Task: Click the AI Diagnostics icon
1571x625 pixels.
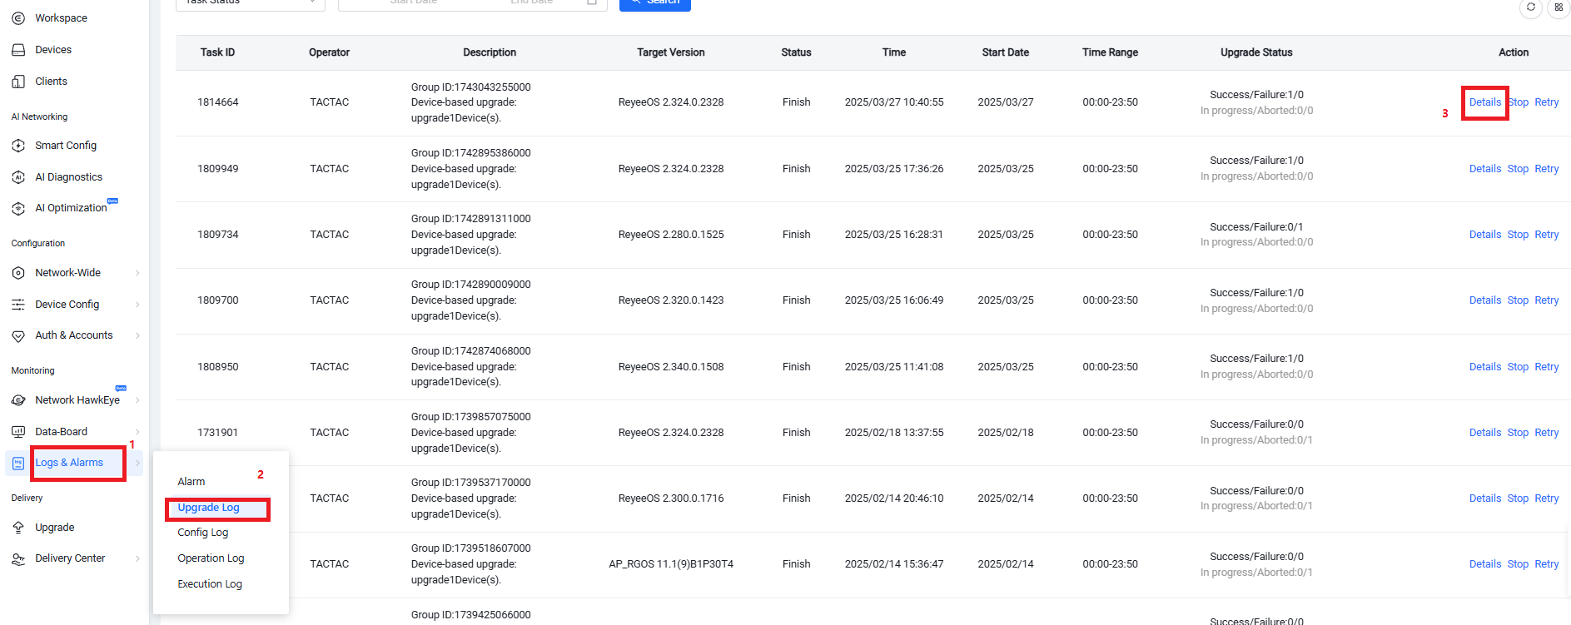Action: (x=18, y=177)
